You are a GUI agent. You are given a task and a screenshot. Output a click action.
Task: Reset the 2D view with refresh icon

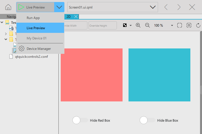(198, 25)
